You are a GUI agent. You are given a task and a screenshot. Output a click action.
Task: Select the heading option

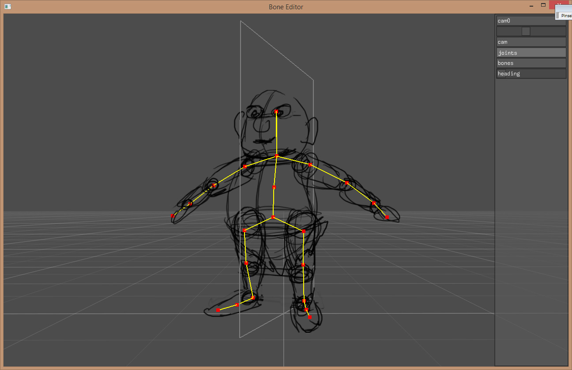(531, 74)
